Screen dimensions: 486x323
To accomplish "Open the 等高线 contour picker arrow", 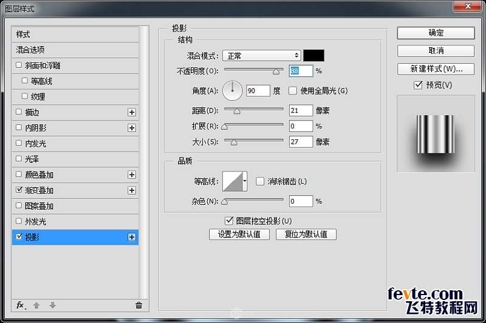I will click(245, 181).
